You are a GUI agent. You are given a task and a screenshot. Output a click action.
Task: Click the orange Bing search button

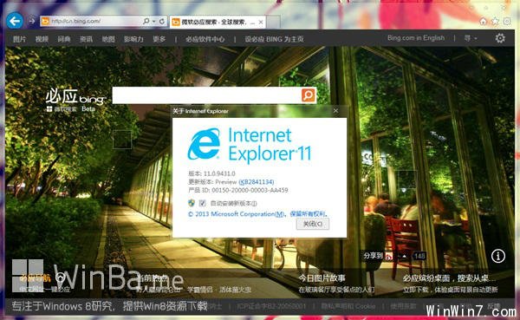(x=308, y=95)
